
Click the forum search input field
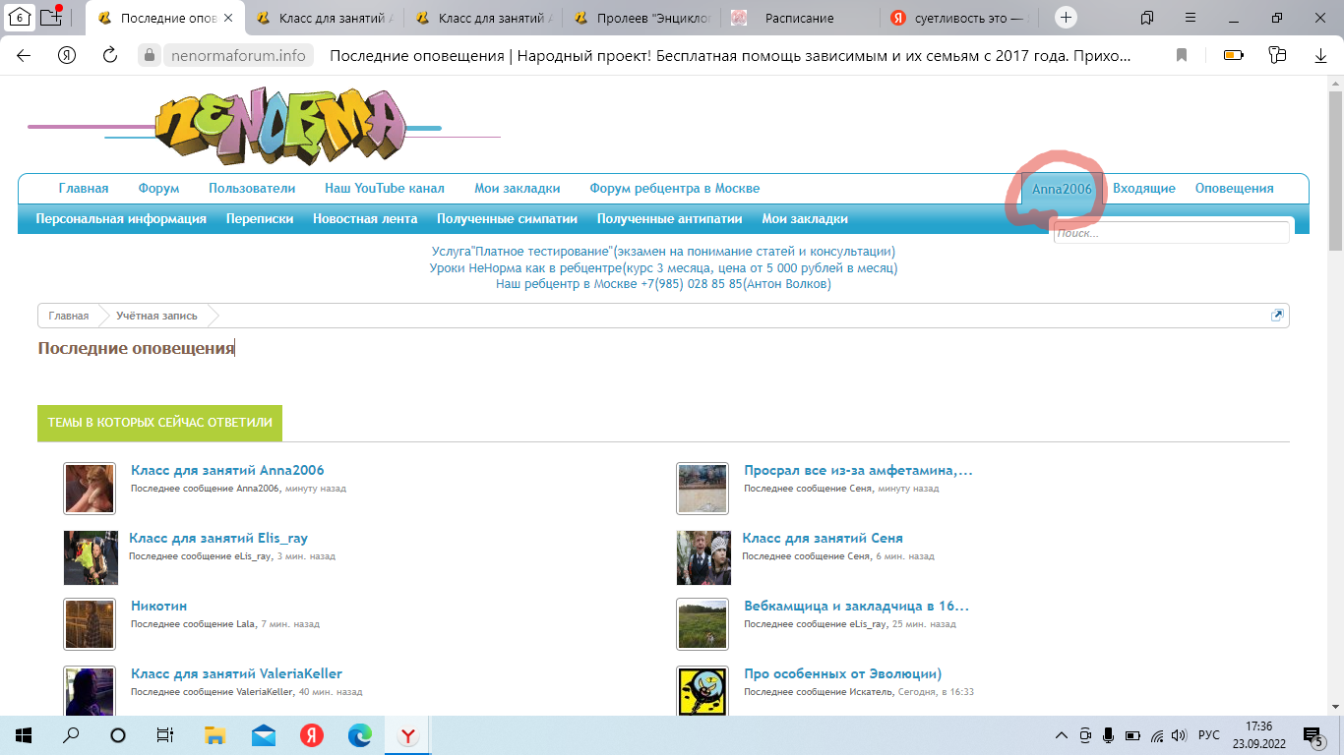1171,233
